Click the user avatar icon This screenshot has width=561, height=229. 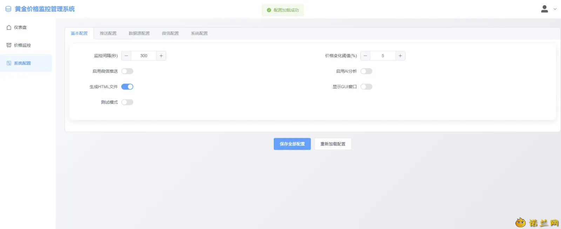tap(545, 9)
